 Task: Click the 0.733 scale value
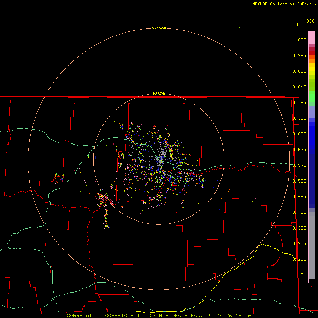[299, 118]
